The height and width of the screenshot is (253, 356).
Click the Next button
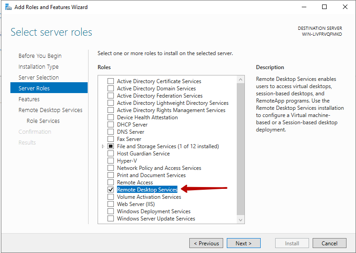point(244,243)
